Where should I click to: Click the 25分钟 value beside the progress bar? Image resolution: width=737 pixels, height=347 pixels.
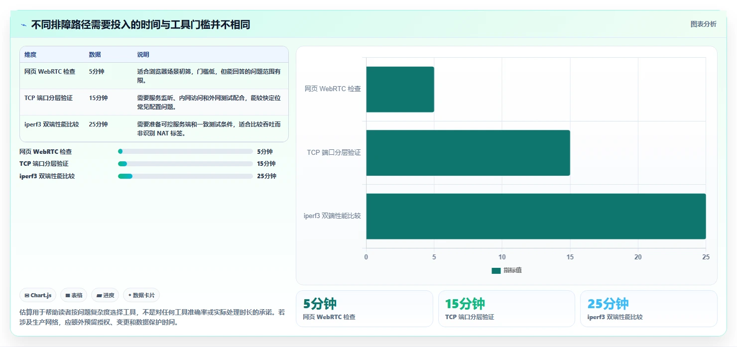click(x=266, y=176)
